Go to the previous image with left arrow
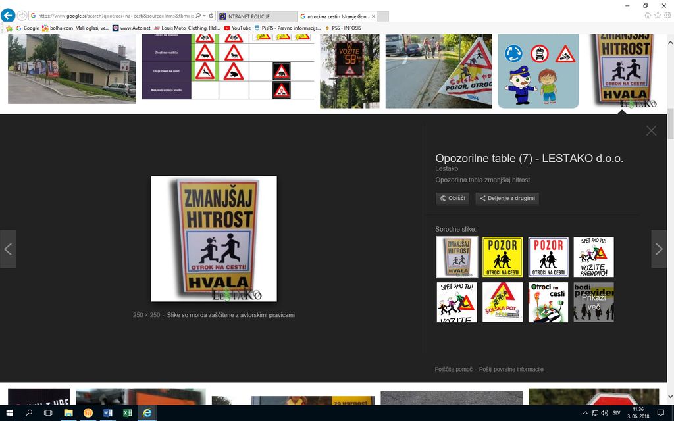 8,249
